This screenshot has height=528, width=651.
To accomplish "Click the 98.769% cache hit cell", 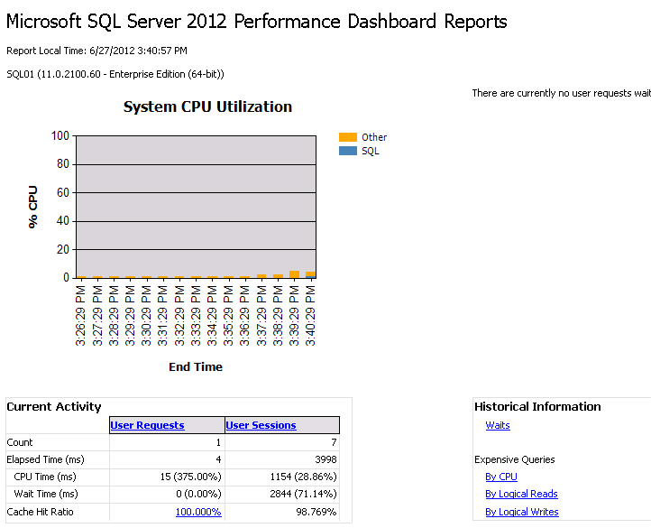I will click(x=316, y=512).
